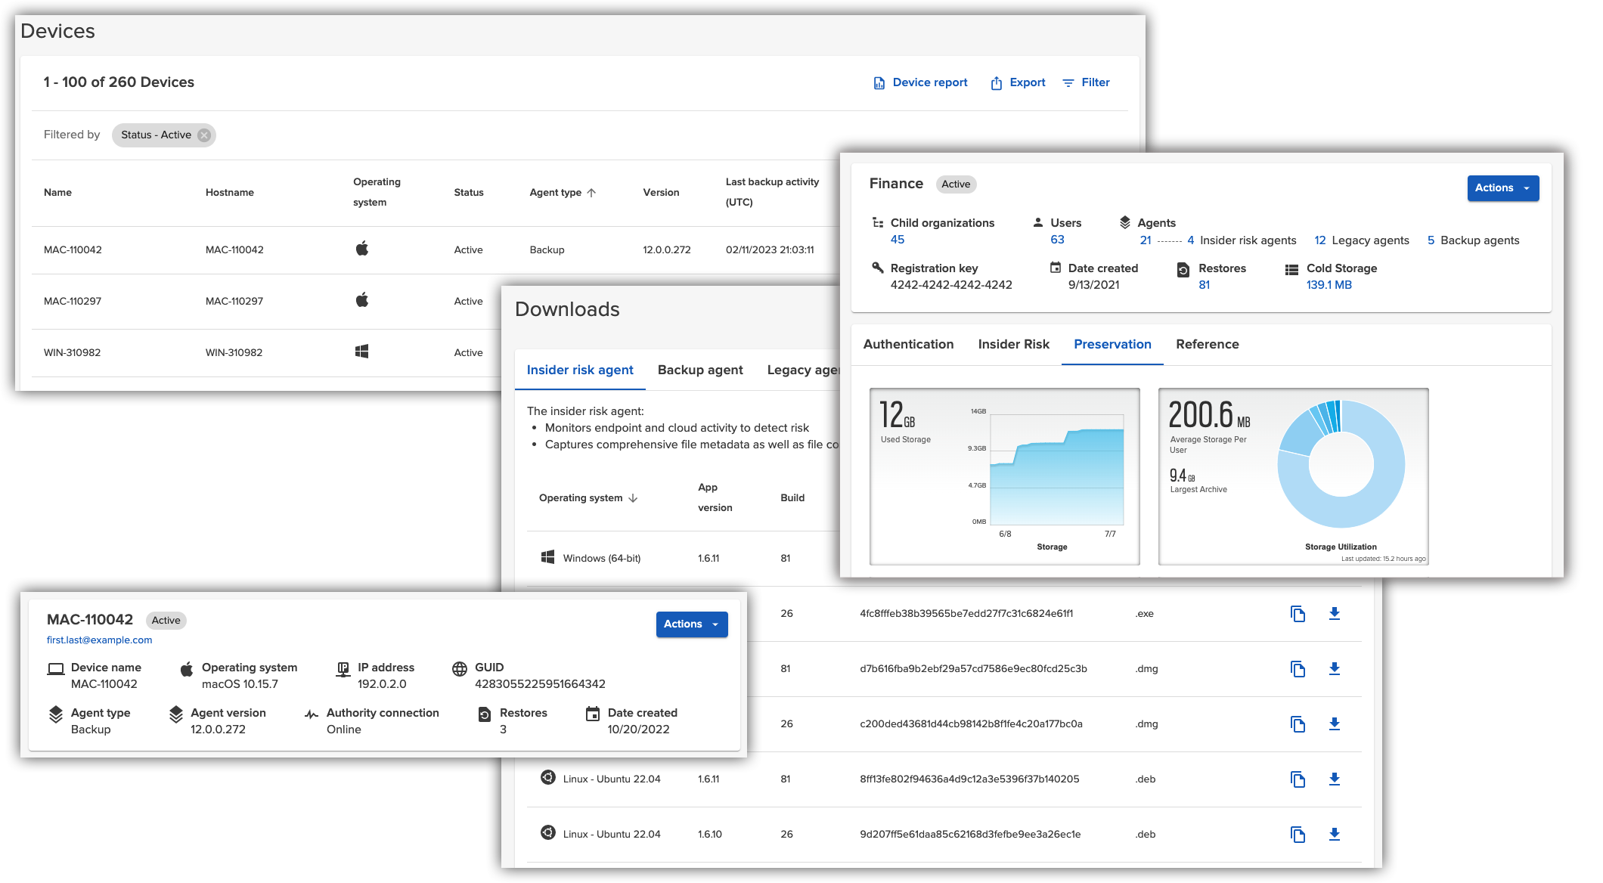This screenshot has height=883, width=1603.
Task: Download the .exe build 26 installer
Action: [x=1335, y=614]
